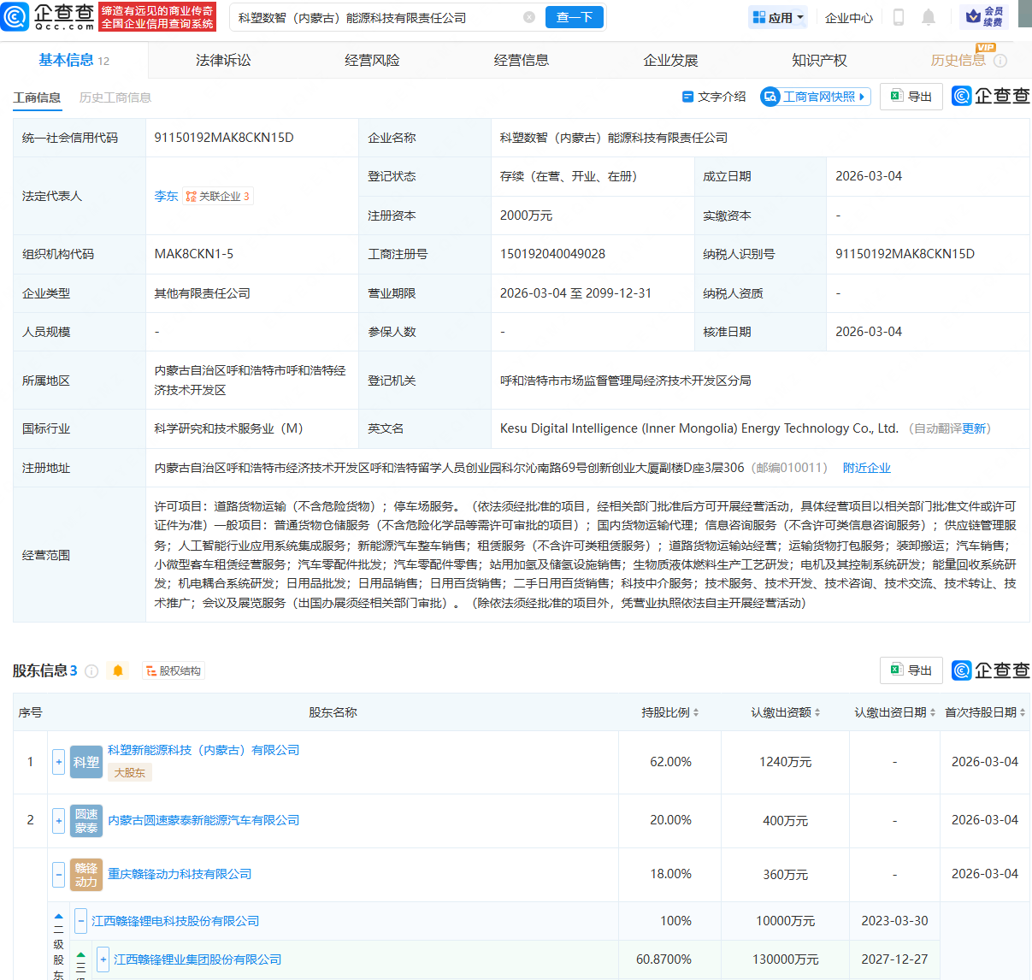Switch to the 经营风险 tab
This screenshot has height=980, width=1032.
pos(372,59)
